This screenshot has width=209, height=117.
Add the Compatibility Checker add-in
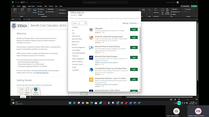tap(134, 70)
